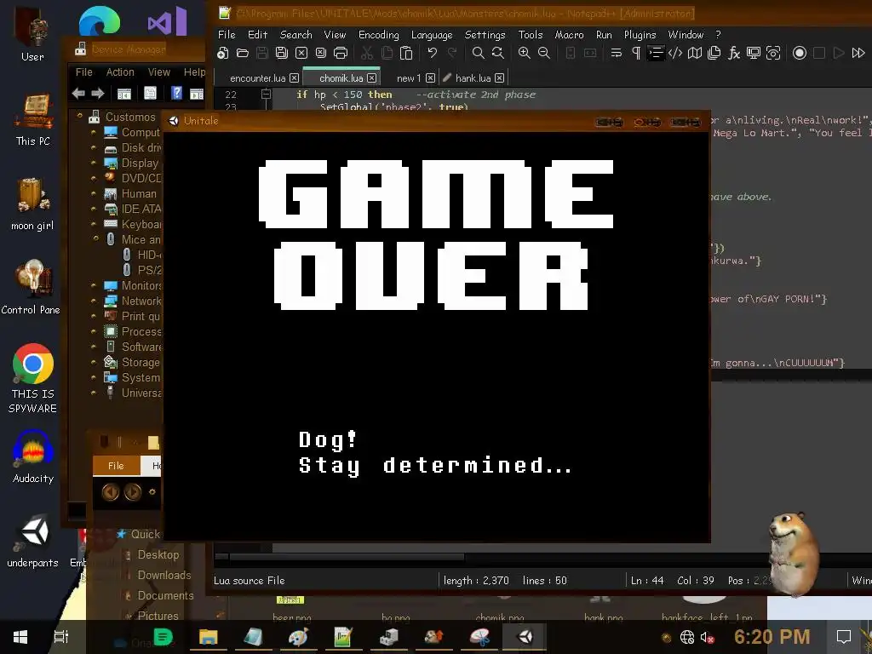
Task: Expand the Processors node in Device Manager
Action: coord(94,331)
